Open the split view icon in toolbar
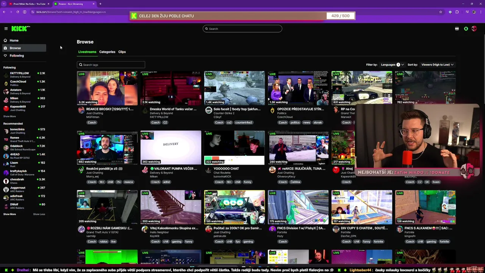Screen dimensions: 485x273 [x=25, y=12]
